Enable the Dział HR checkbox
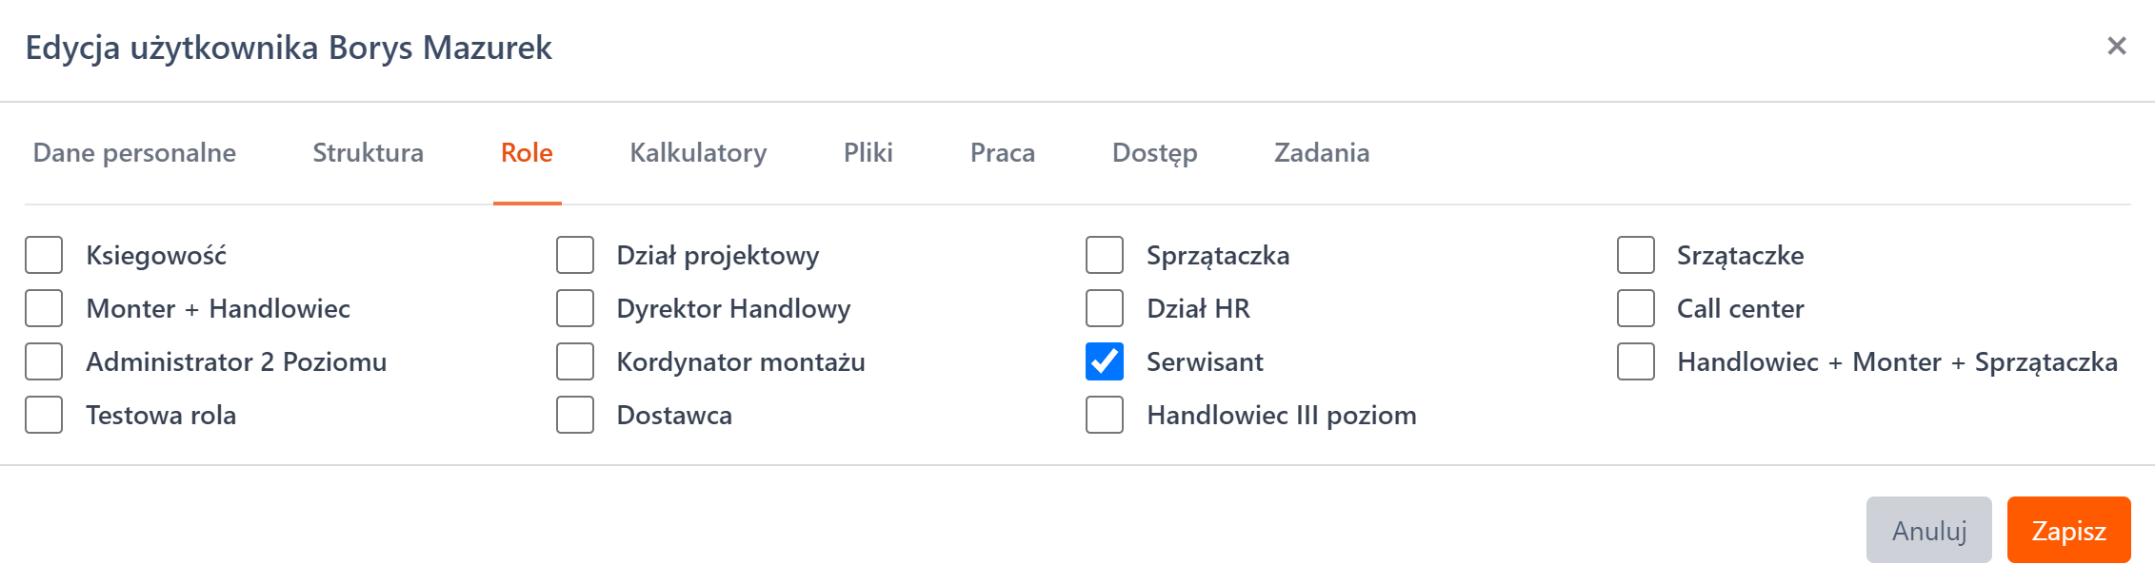 [1105, 308]
